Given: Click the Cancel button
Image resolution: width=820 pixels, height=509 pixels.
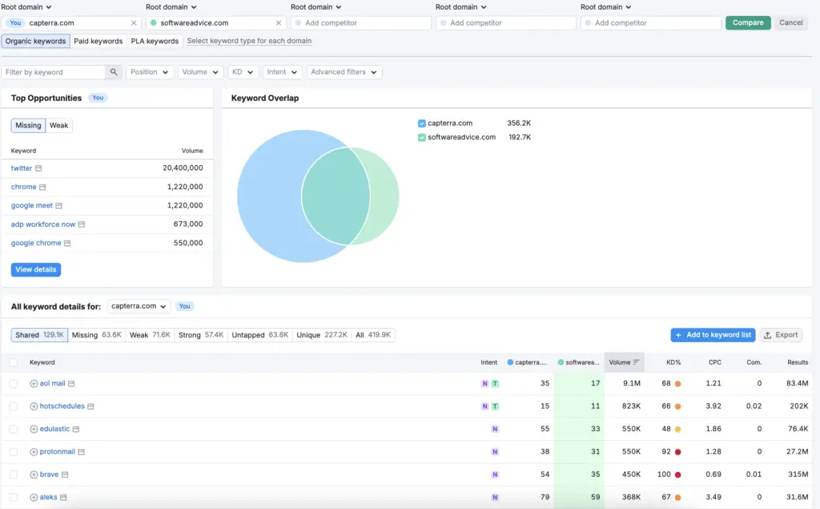Looking at the screenshot, I should [x=790, y=23].
